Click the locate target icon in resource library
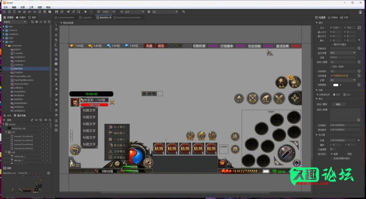Screen dimensions: 366x199 (37, 22)
